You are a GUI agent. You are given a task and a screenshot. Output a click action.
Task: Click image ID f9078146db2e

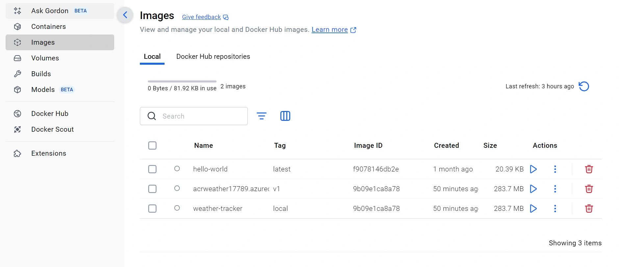(x=376, y=169)
